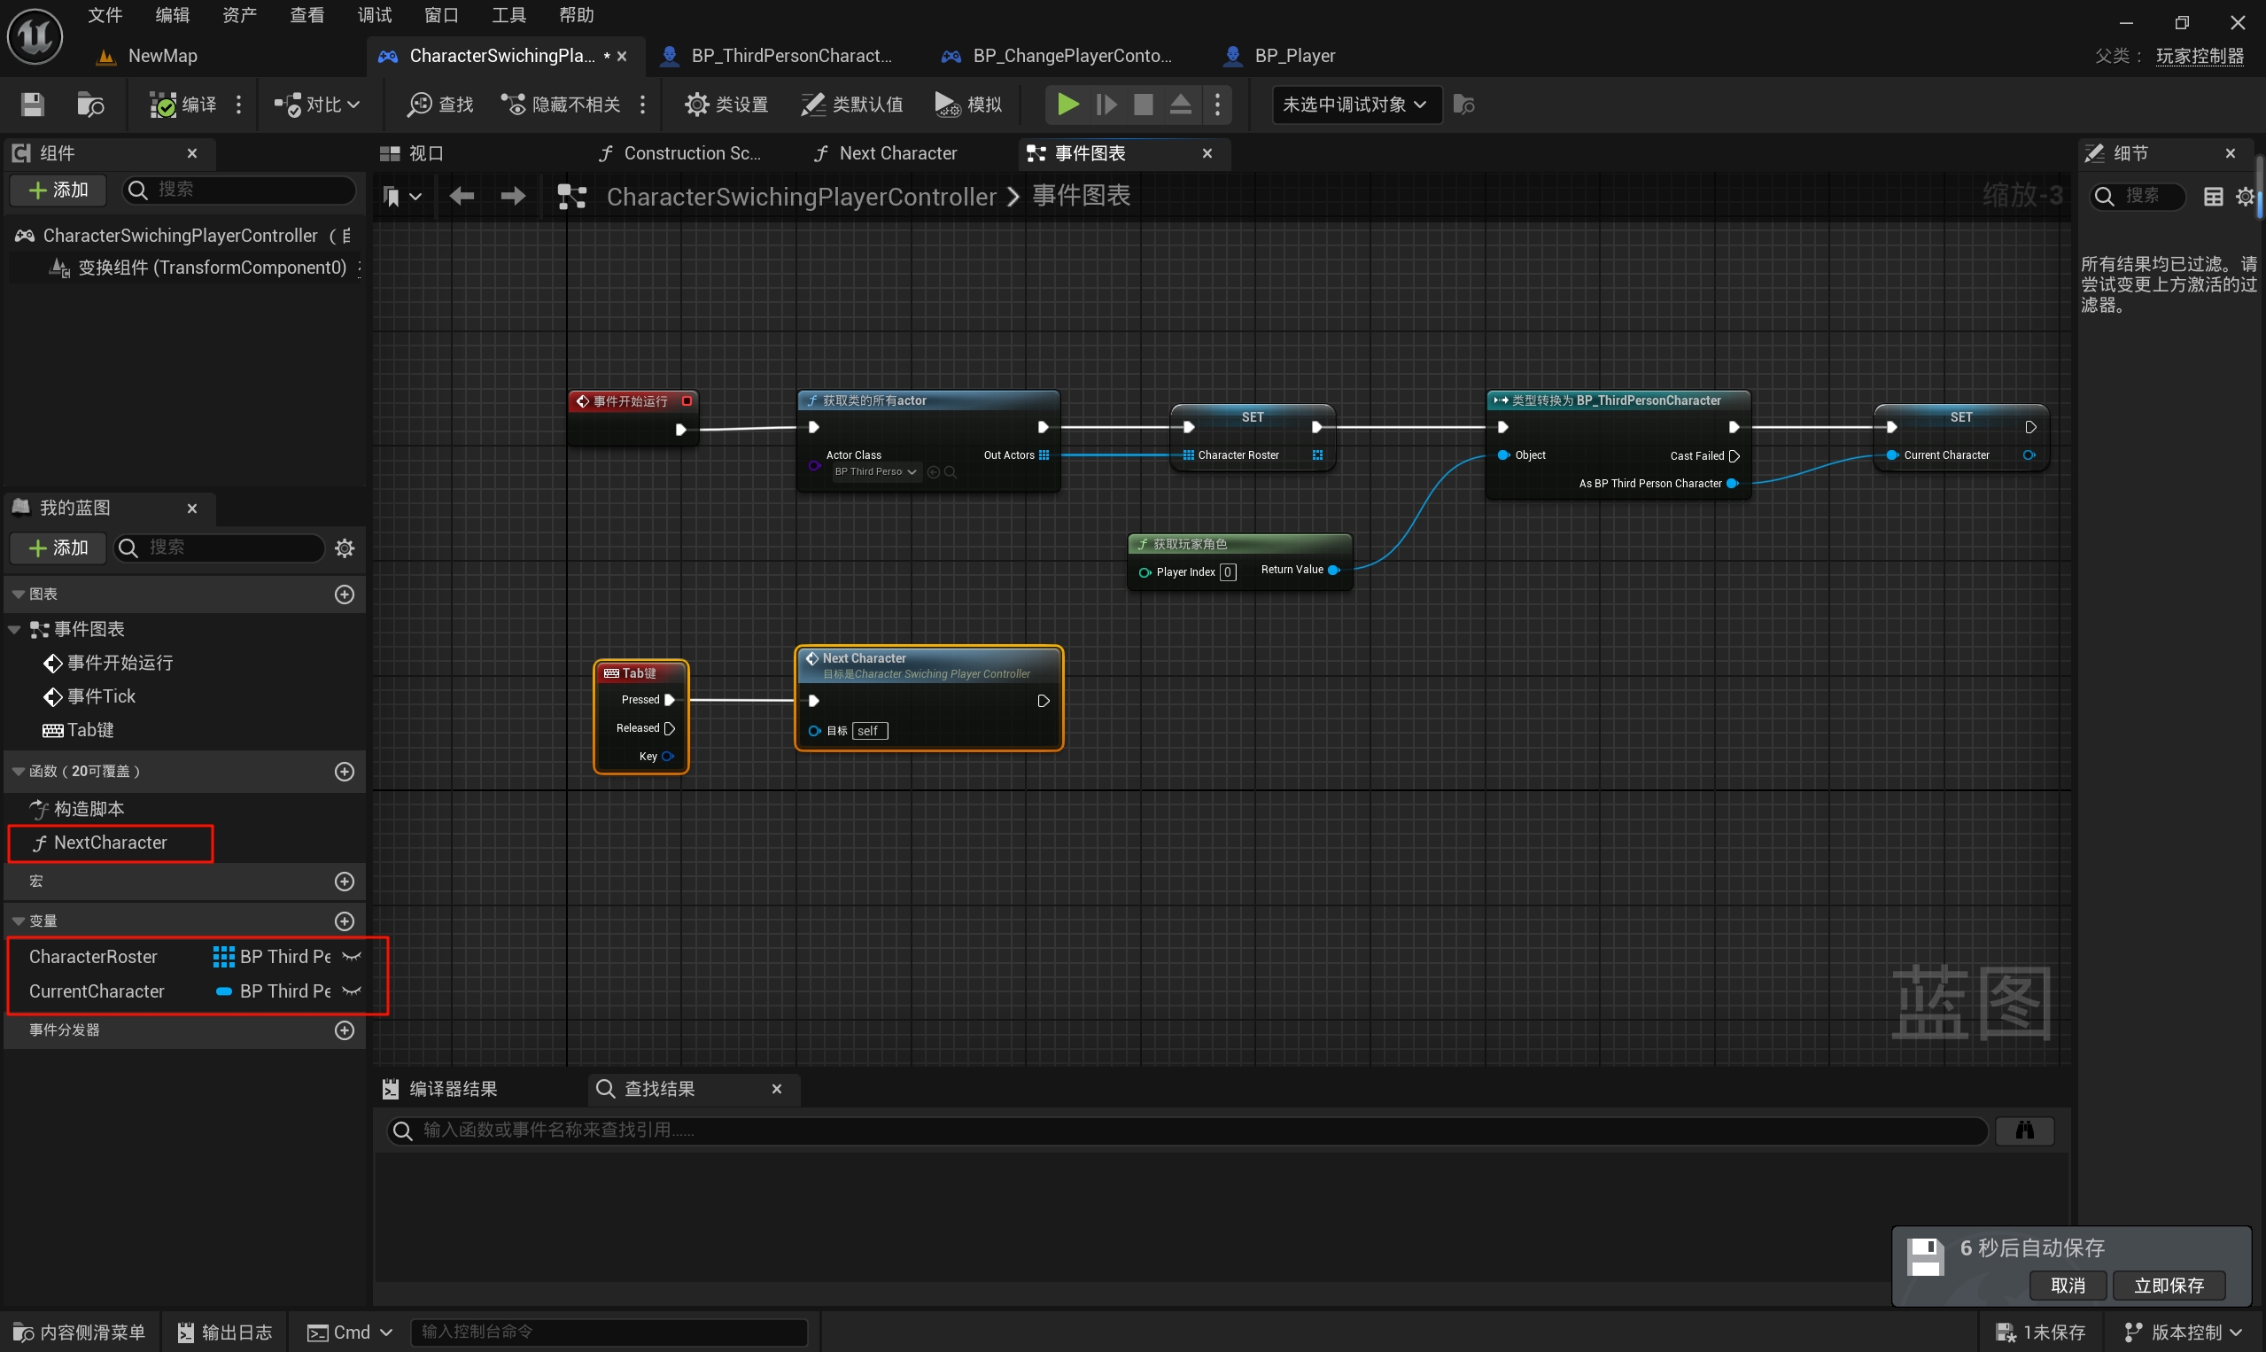Switch to the BP_Player tab
Image resolution: width=2266 pixels, height=1352 pixels.
[1293, 56]
